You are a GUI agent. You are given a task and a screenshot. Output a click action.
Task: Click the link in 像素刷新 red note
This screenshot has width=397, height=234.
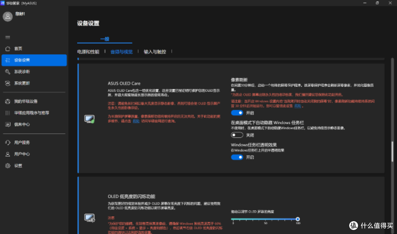[x=297, y=106]
